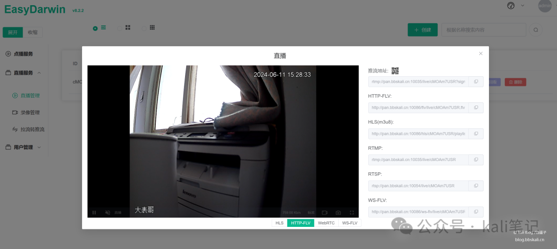
Task: Select the list view radio button
Action: tap(95, 28)
